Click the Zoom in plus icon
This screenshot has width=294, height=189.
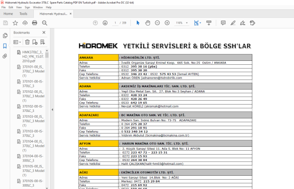click(167, 23)
